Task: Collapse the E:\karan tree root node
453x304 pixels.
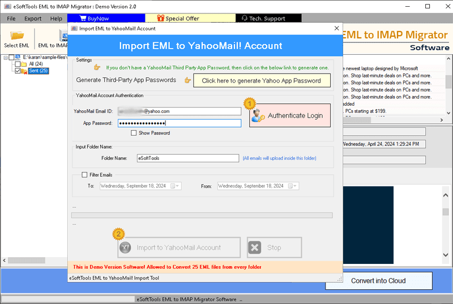Action: (x=6, y=58)
